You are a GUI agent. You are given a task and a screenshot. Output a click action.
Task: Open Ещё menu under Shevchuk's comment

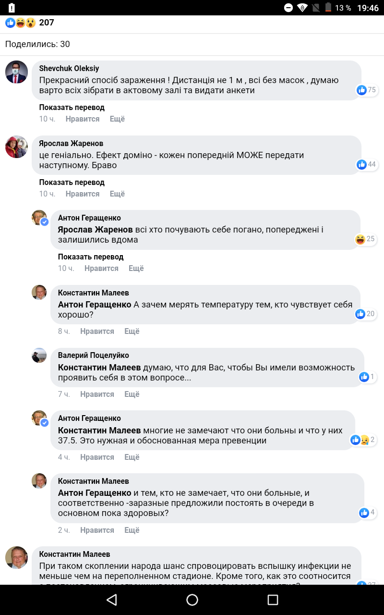pos(117,119)
